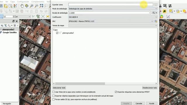Enable 'Usar título de la capa como nombre'

[x=53, y=92]
